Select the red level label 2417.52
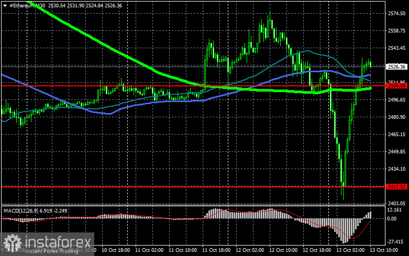This screenshot has height=256, width=409. coord(396,187)
